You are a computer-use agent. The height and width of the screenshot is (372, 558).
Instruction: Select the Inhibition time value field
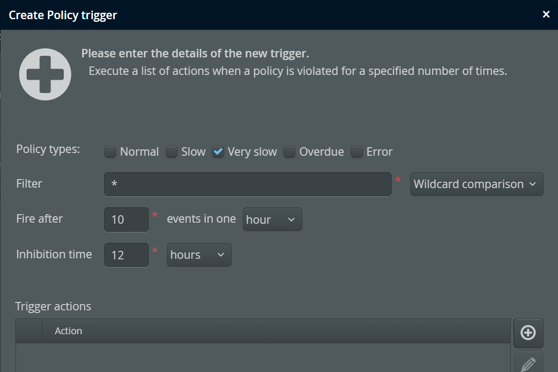coord(126,255)
